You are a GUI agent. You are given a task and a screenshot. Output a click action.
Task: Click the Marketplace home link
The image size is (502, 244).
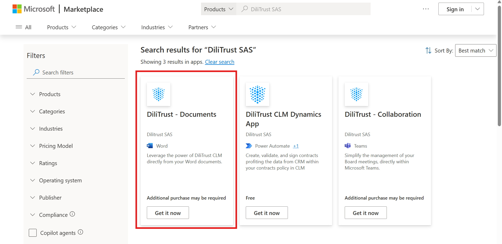83,9
